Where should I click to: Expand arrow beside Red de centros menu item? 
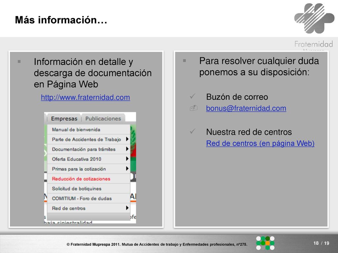(127, 208)
